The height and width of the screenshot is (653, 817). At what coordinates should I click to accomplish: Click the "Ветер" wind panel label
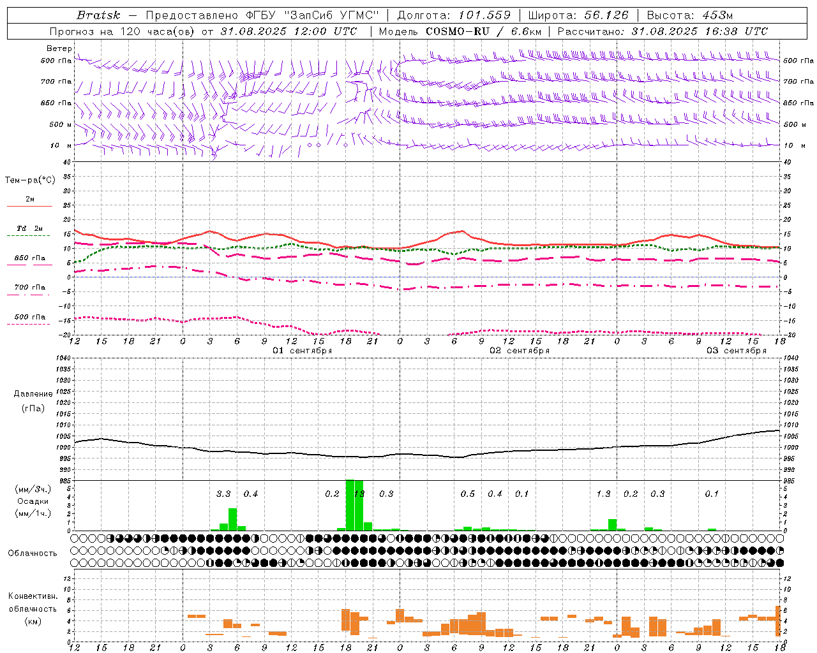[59, 48]
